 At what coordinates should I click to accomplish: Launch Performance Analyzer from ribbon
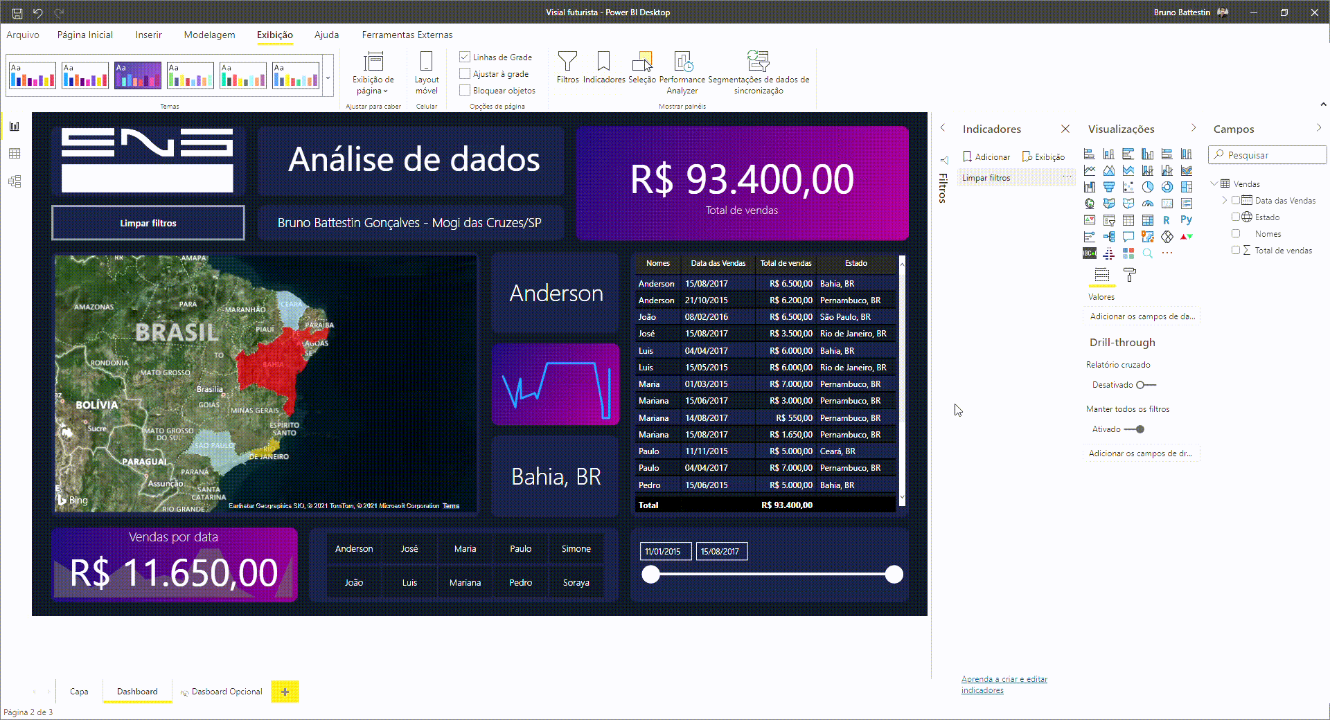coord(682,72)
